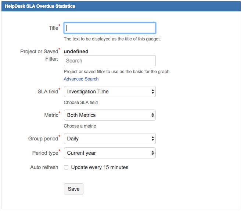Click the 'Period type' field label
Image resolution: width=244 pixels, height=211 pixels.
pos(45,153)
